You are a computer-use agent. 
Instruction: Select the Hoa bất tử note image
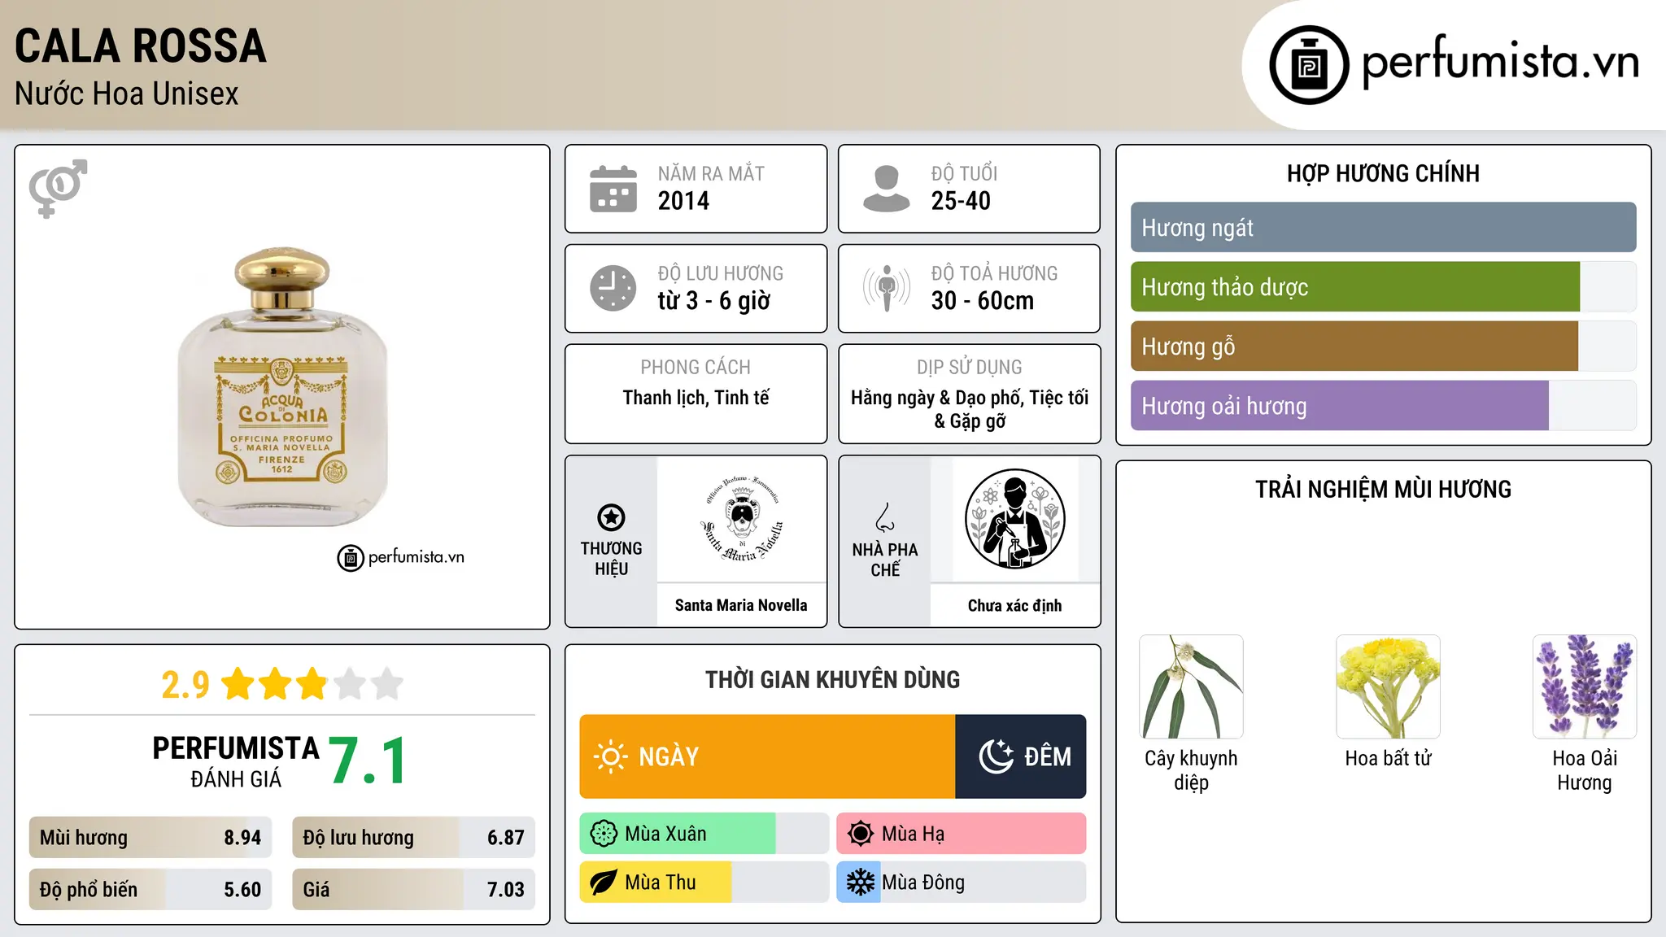(x=1388, y=686)
